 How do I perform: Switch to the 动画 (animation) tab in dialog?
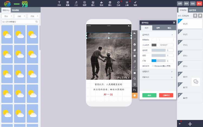pyautogui.click(x=158, y=28)
